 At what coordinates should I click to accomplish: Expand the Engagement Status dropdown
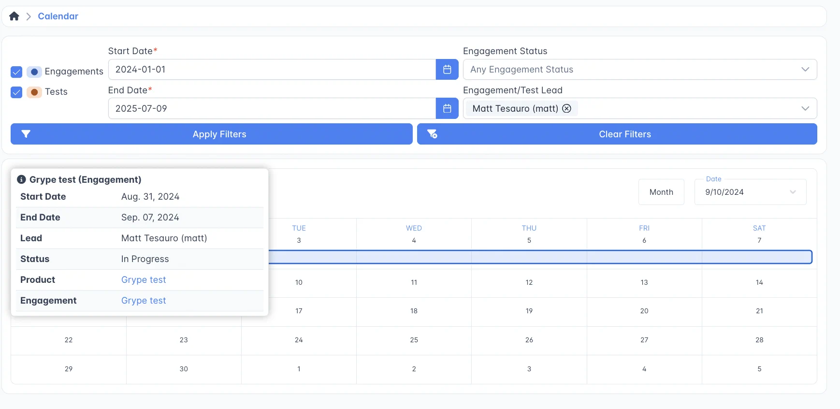point(805,70)
